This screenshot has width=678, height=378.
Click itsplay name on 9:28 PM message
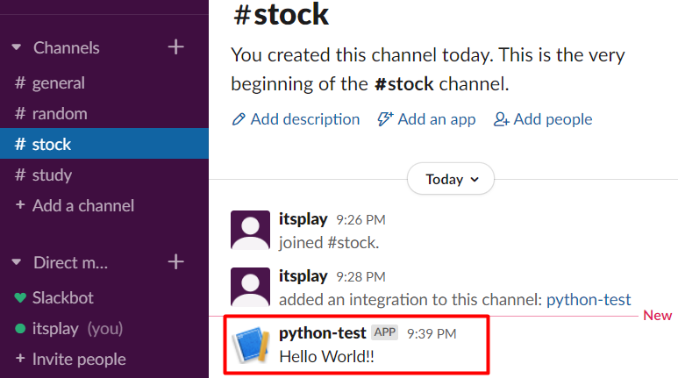(x=303, y=275)
